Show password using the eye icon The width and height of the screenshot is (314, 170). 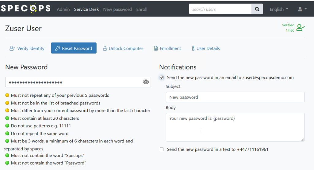146,82
